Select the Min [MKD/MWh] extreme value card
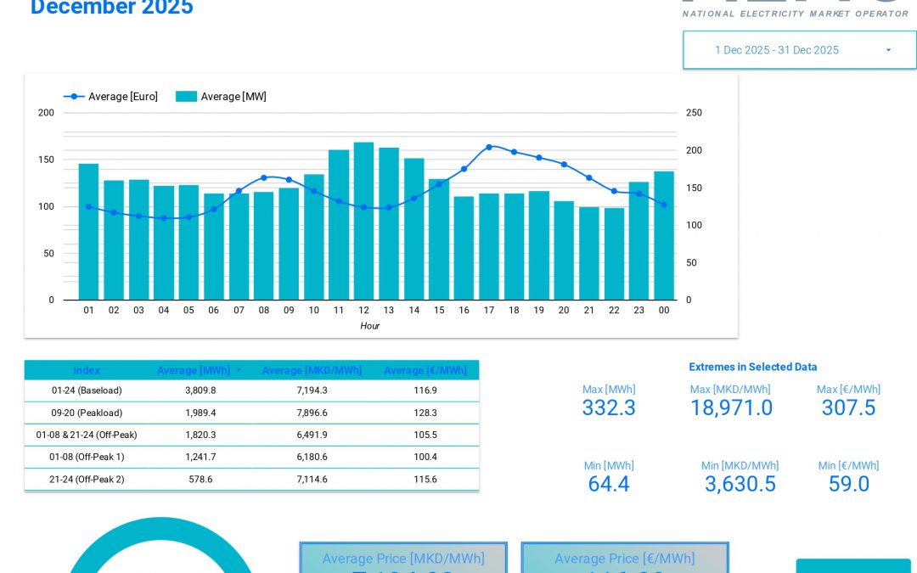 point(740,475)
